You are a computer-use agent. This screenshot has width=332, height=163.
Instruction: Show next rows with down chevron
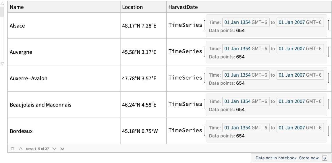point(54,149)
